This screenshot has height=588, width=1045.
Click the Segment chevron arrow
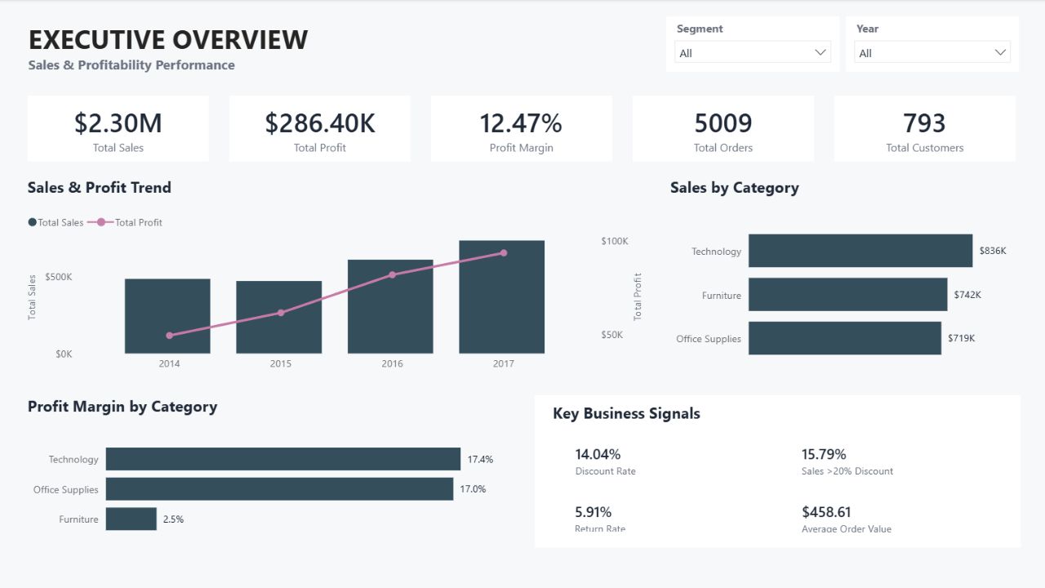tap(820, 52)
